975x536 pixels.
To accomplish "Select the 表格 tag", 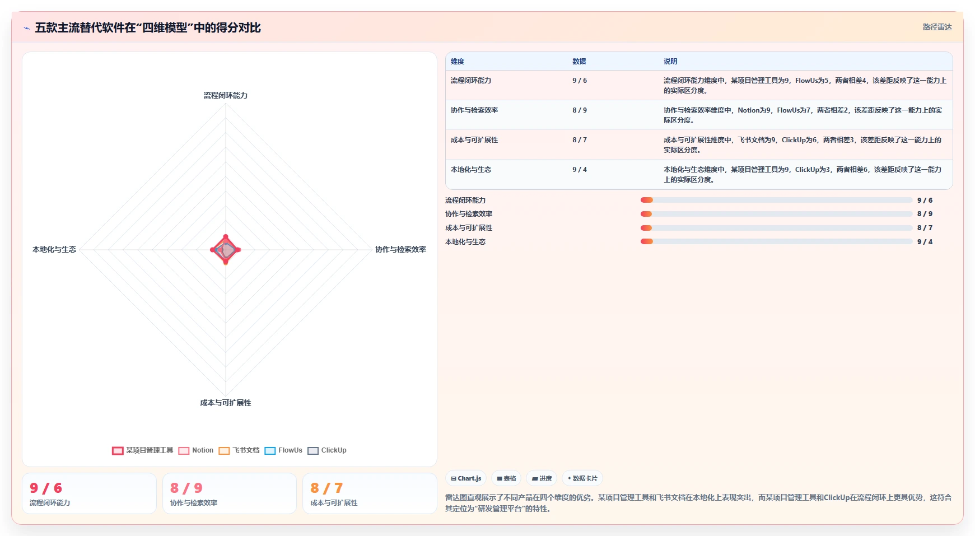I will pos(506,478).
